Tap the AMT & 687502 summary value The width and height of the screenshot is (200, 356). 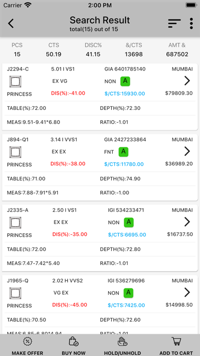[177, 54]
